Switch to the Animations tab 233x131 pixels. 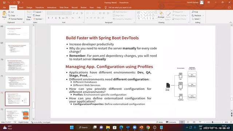tap(52, 7)
